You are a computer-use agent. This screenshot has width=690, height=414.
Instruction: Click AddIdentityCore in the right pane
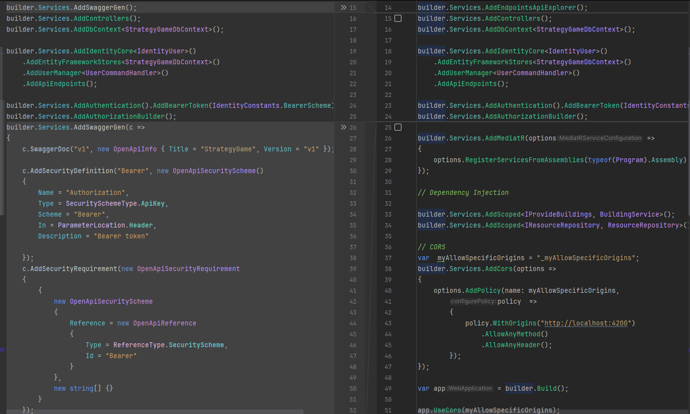tap(514, 51)
